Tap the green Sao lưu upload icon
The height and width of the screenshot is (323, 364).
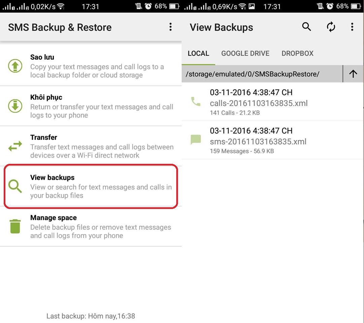[15, 66]
